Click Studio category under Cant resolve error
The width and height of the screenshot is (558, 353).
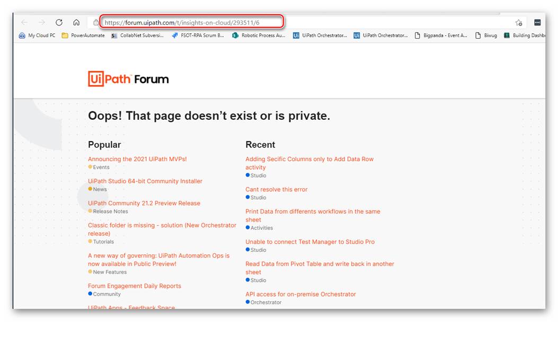[x=256, y=198]
